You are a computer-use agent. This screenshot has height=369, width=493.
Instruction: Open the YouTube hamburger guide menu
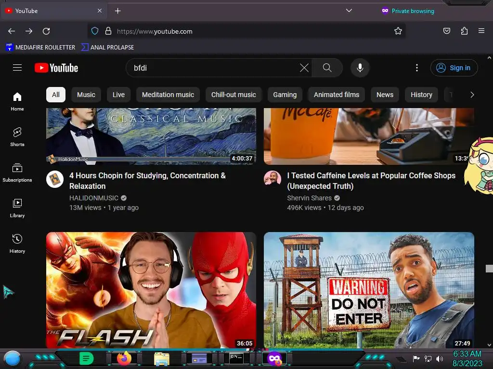click(x=17, y=68)
